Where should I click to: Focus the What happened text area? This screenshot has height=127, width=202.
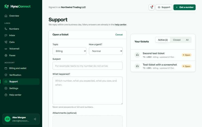tap(88, 91)
